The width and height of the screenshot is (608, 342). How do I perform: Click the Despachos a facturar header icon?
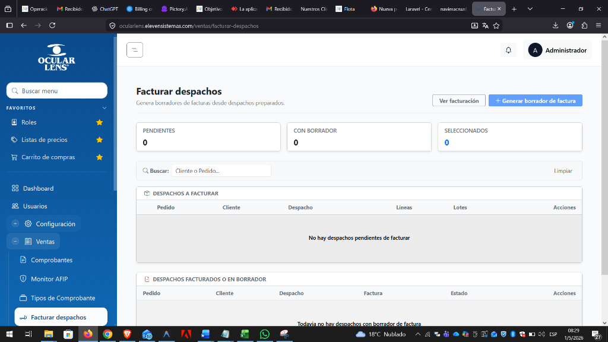tap(147, 194)
